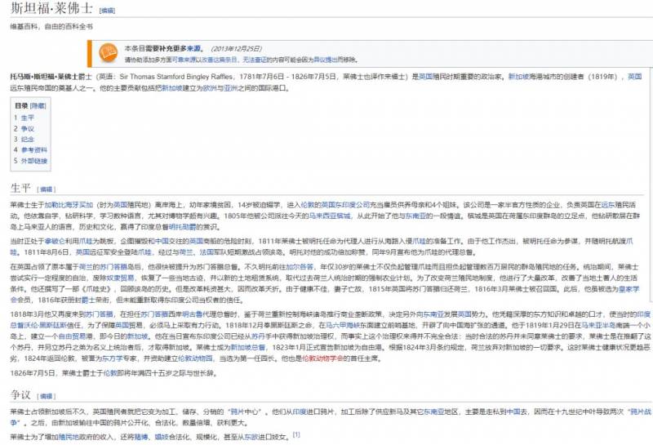Hide the table of contents (隐藏)

tap(38, 106)
